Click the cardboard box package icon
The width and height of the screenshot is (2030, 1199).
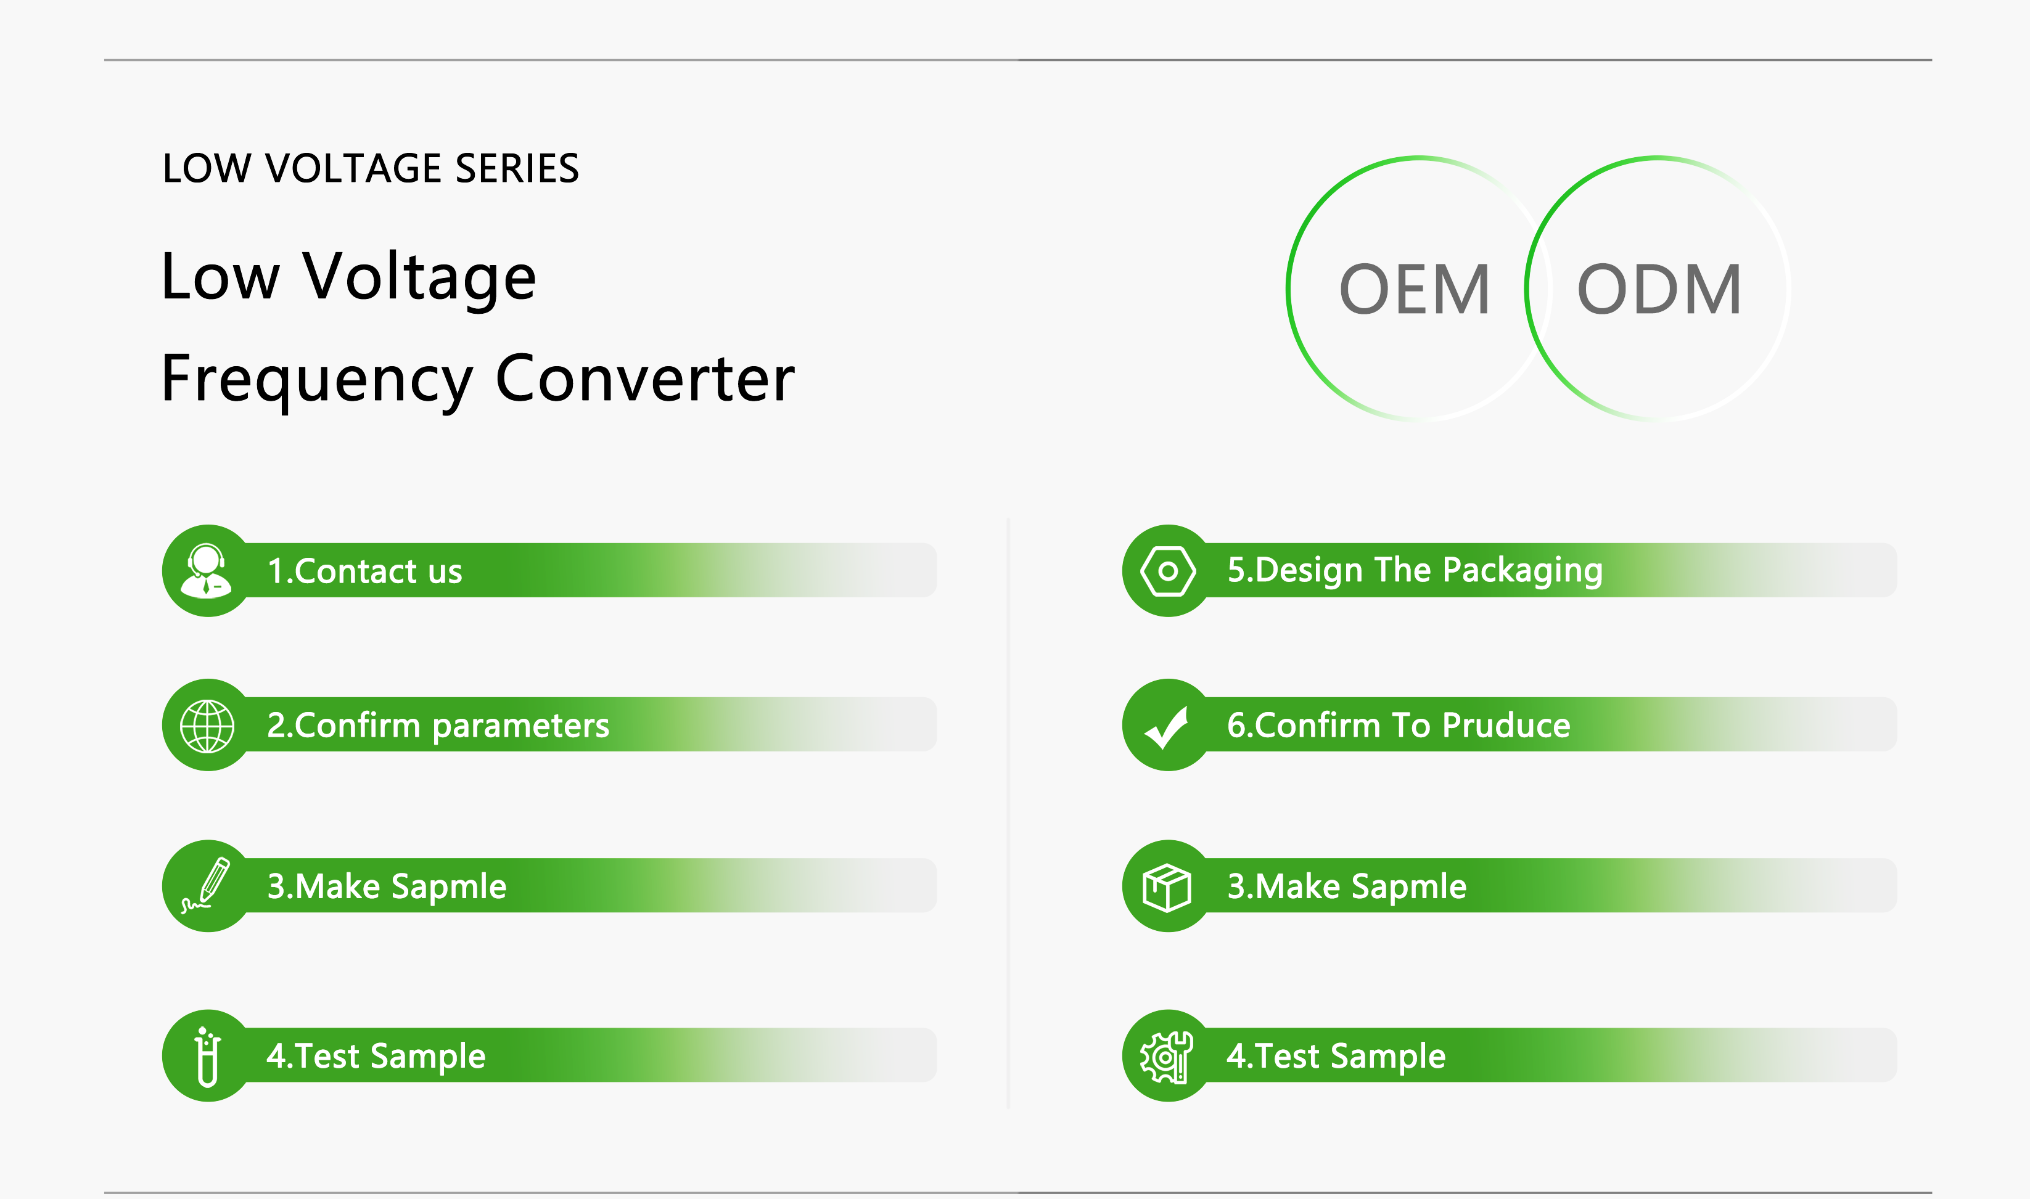(x=1167, y=887)
